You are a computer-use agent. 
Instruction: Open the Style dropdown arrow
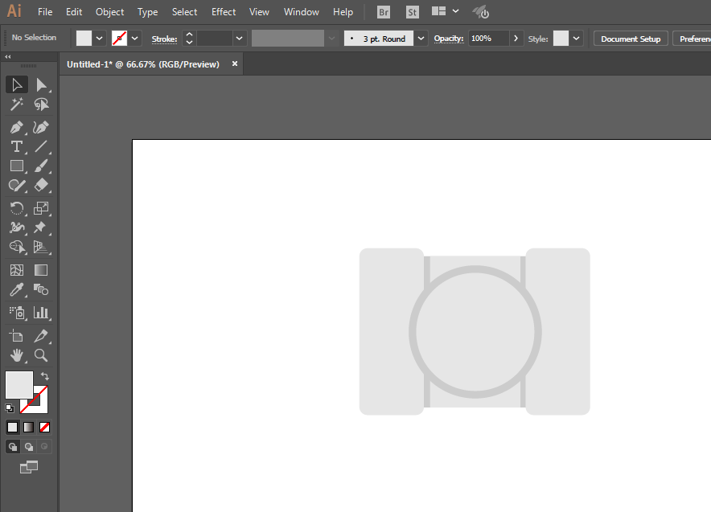[577, 39]
